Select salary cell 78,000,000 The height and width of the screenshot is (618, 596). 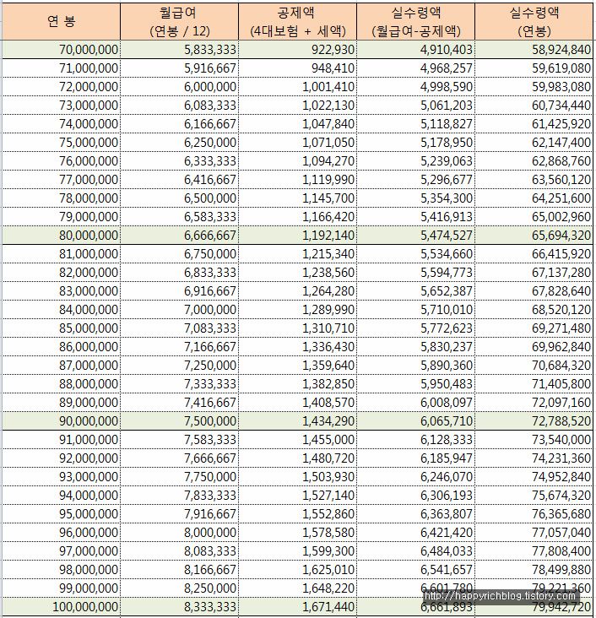click(x=61, y=198)
